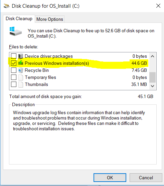164x186 pixels.
Task: Click the Cancel button
Action: coord(146,178)
